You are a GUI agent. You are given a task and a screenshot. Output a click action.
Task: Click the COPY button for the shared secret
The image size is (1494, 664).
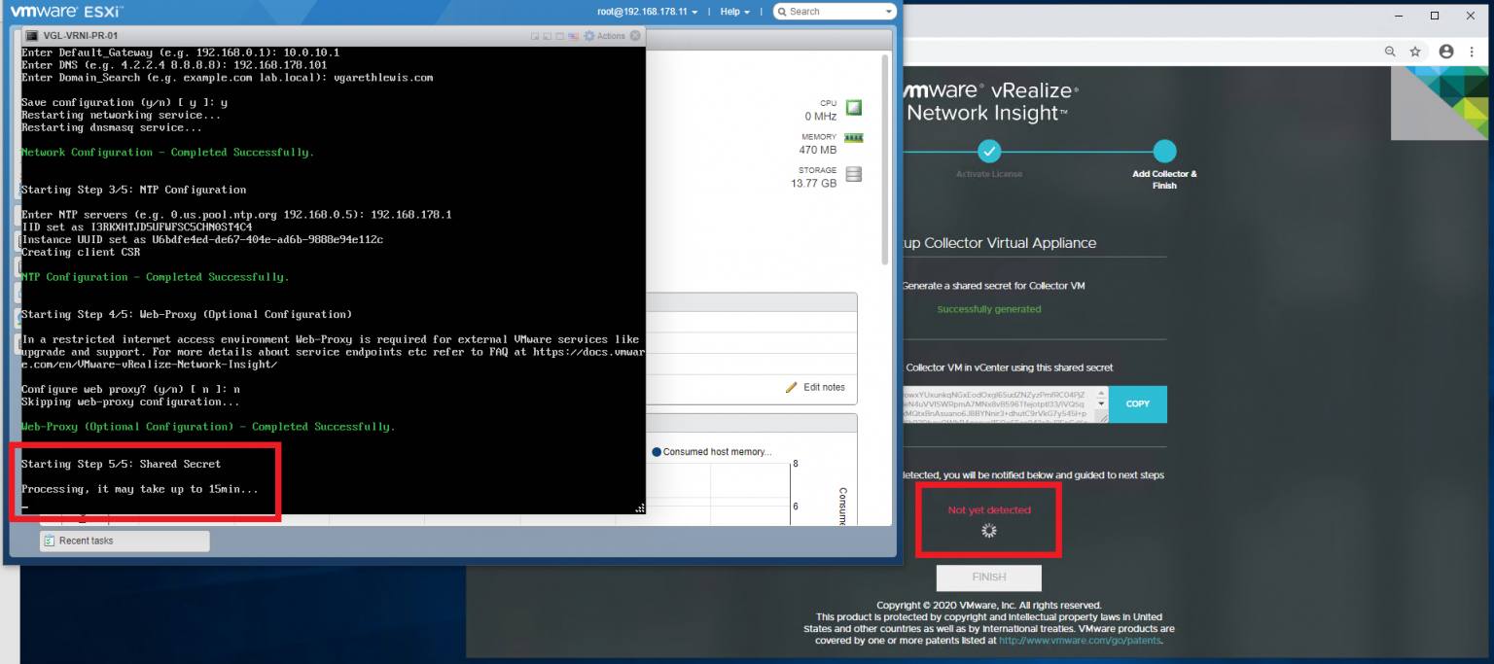[1138, 404]
